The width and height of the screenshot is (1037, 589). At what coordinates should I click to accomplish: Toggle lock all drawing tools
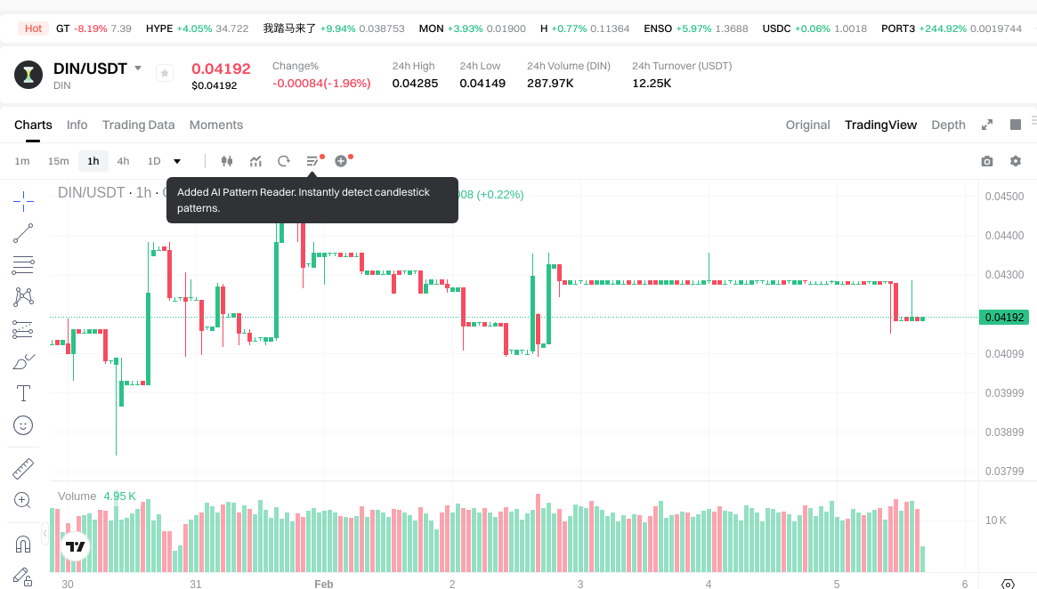click(23, 577)
